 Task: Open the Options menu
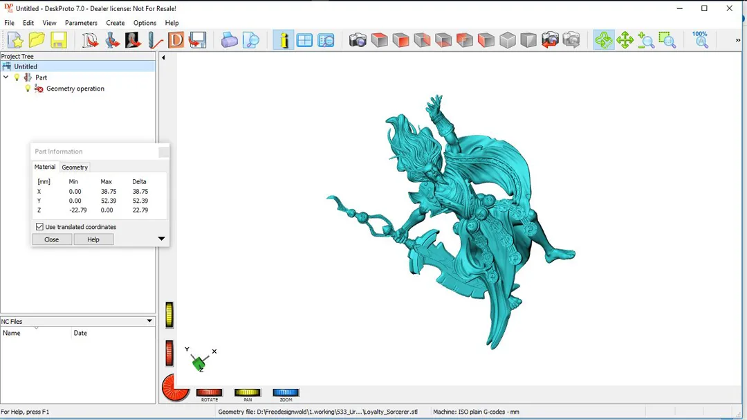point(145,23)
